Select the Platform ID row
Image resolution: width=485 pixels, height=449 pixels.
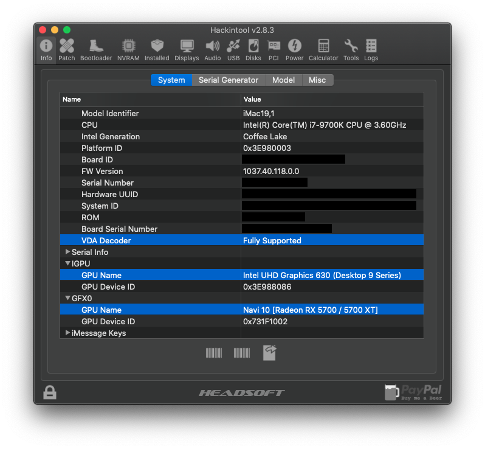tap(242, 148)
